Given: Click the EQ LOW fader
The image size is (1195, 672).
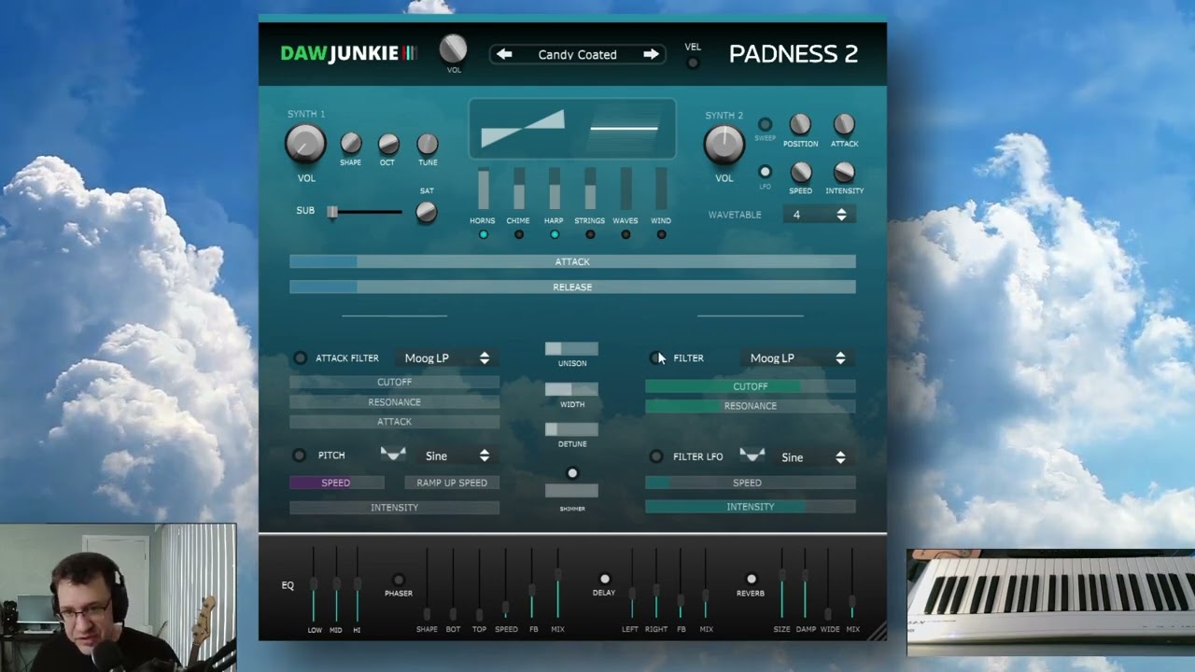Looking at the screenshot, I should pos(314,584).
